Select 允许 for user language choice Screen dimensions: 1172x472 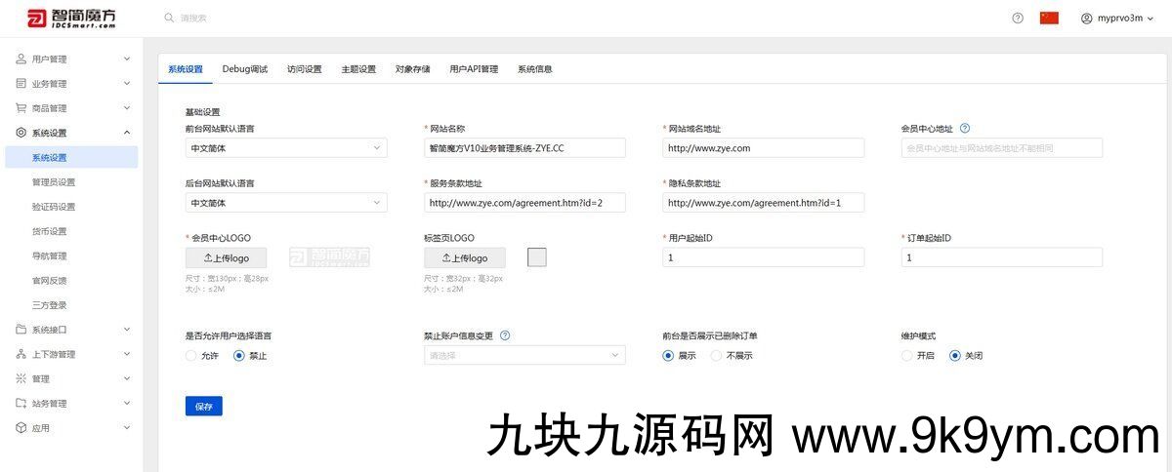point(191,356)
